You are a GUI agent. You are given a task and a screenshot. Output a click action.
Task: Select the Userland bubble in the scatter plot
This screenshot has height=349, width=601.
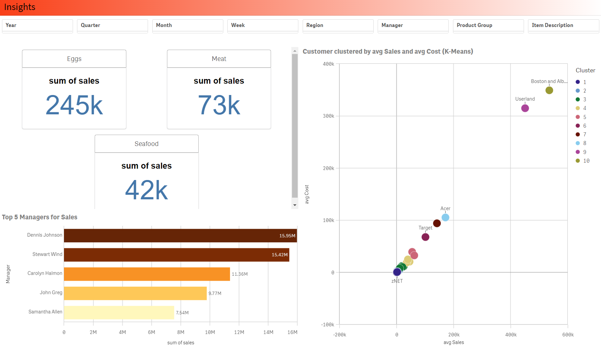pyautogui.click(x=525, y=108)
